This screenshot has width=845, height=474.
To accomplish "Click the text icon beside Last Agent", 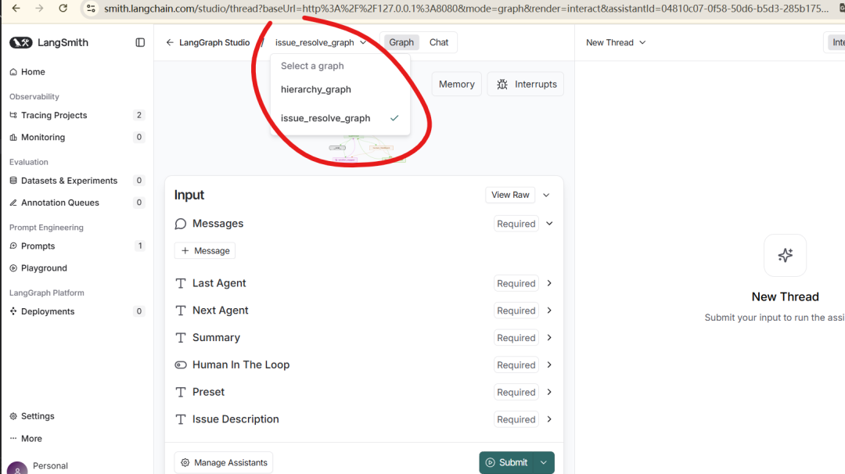I will coord(181,283).
